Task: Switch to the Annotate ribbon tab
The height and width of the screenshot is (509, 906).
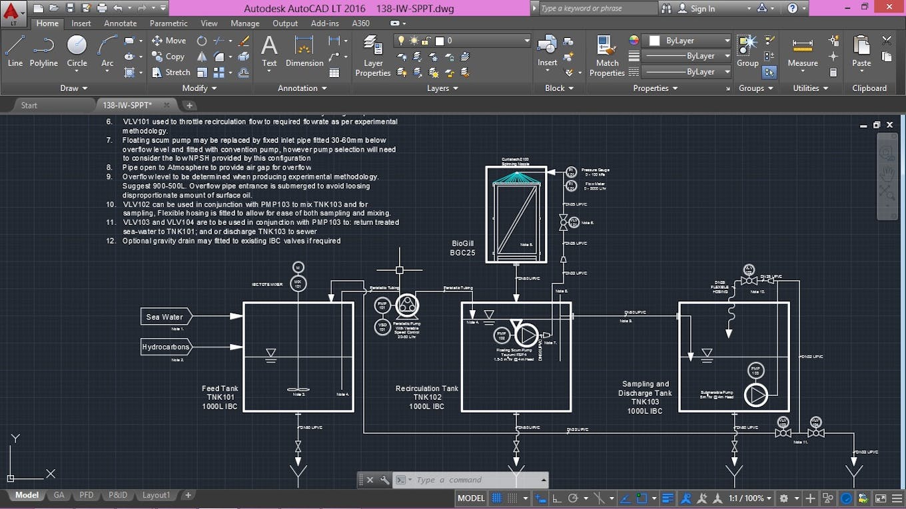Action: pyautogui.click(x=121, y=23)
